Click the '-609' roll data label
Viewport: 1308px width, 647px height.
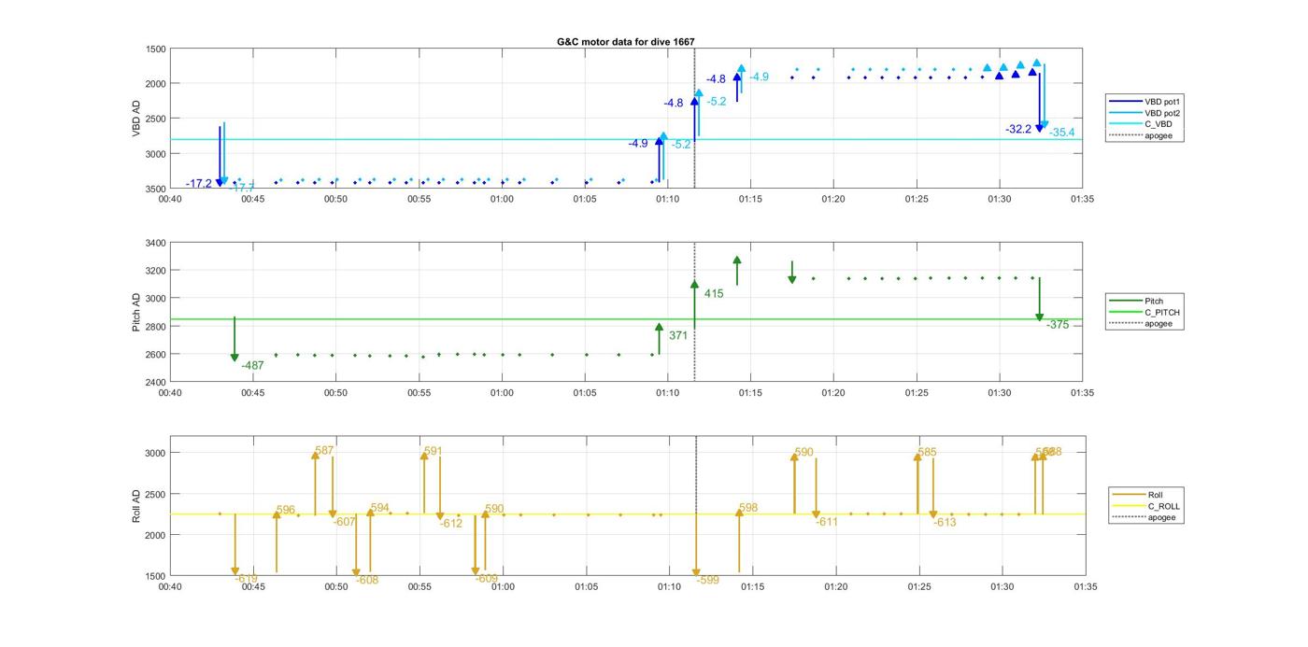(x=487, y=579)
